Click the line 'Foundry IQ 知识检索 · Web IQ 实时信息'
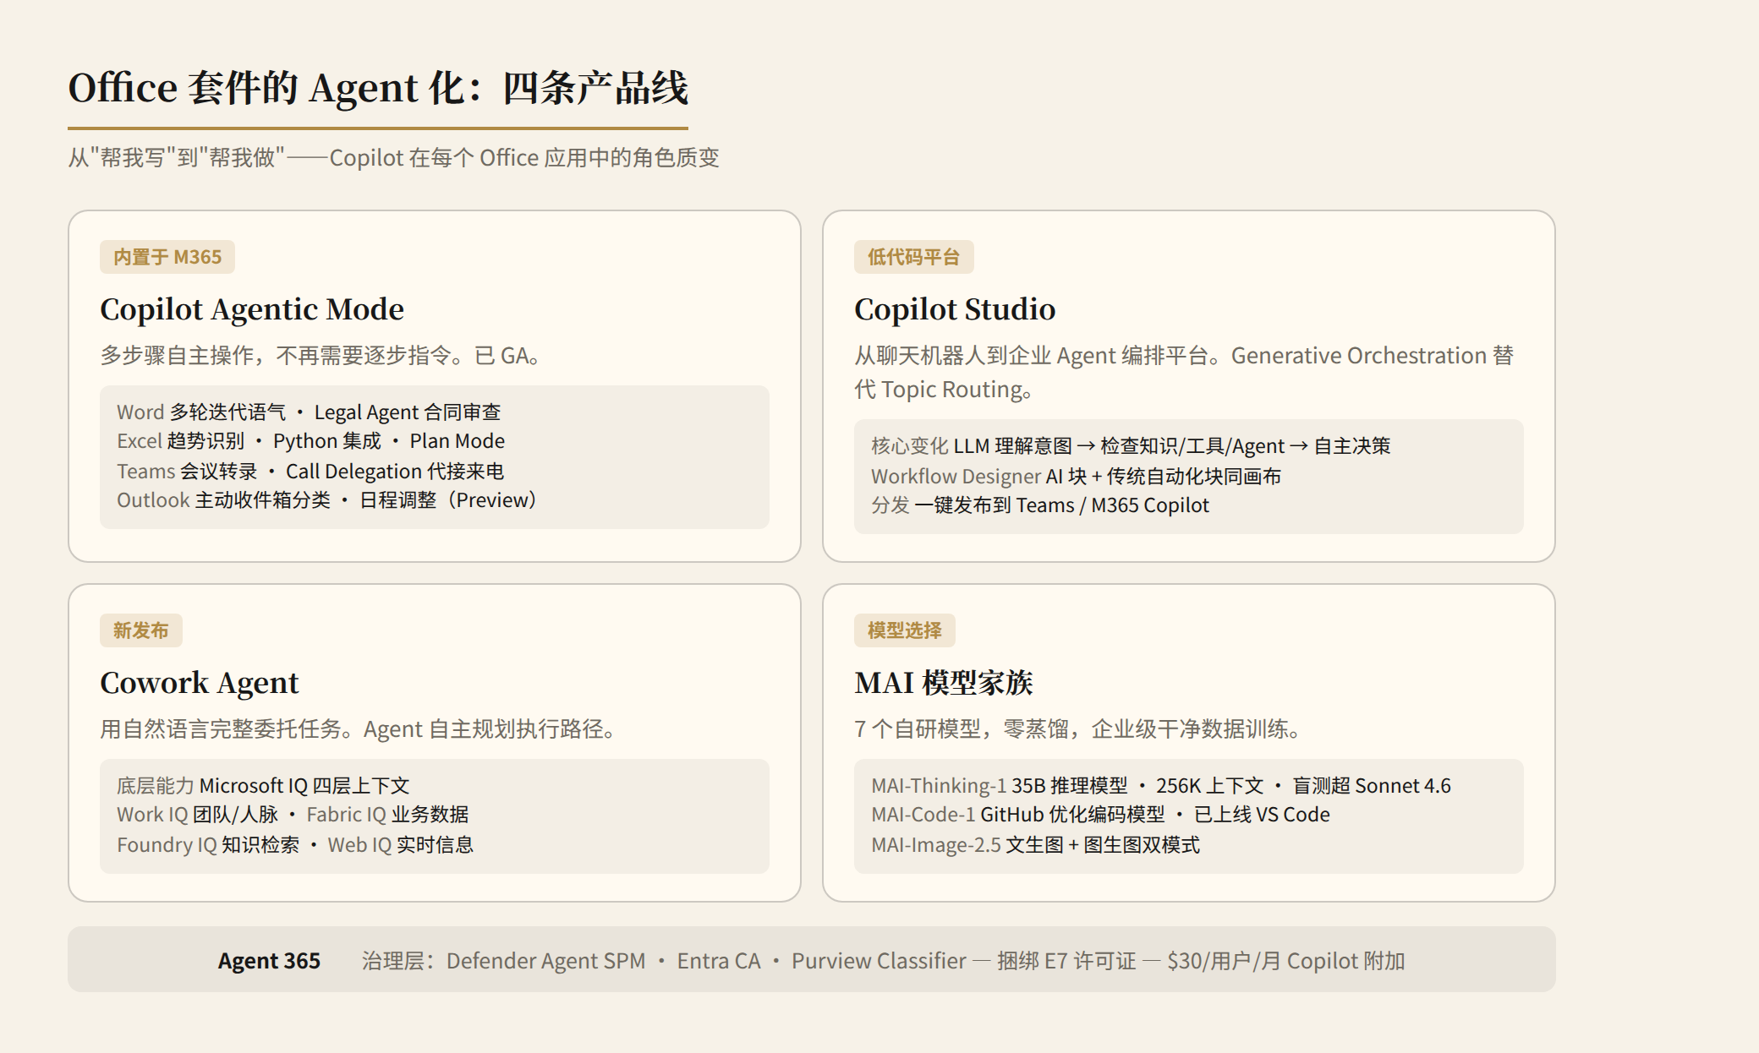Viewport: 1759px width, 1053px height. pos(295,845)
